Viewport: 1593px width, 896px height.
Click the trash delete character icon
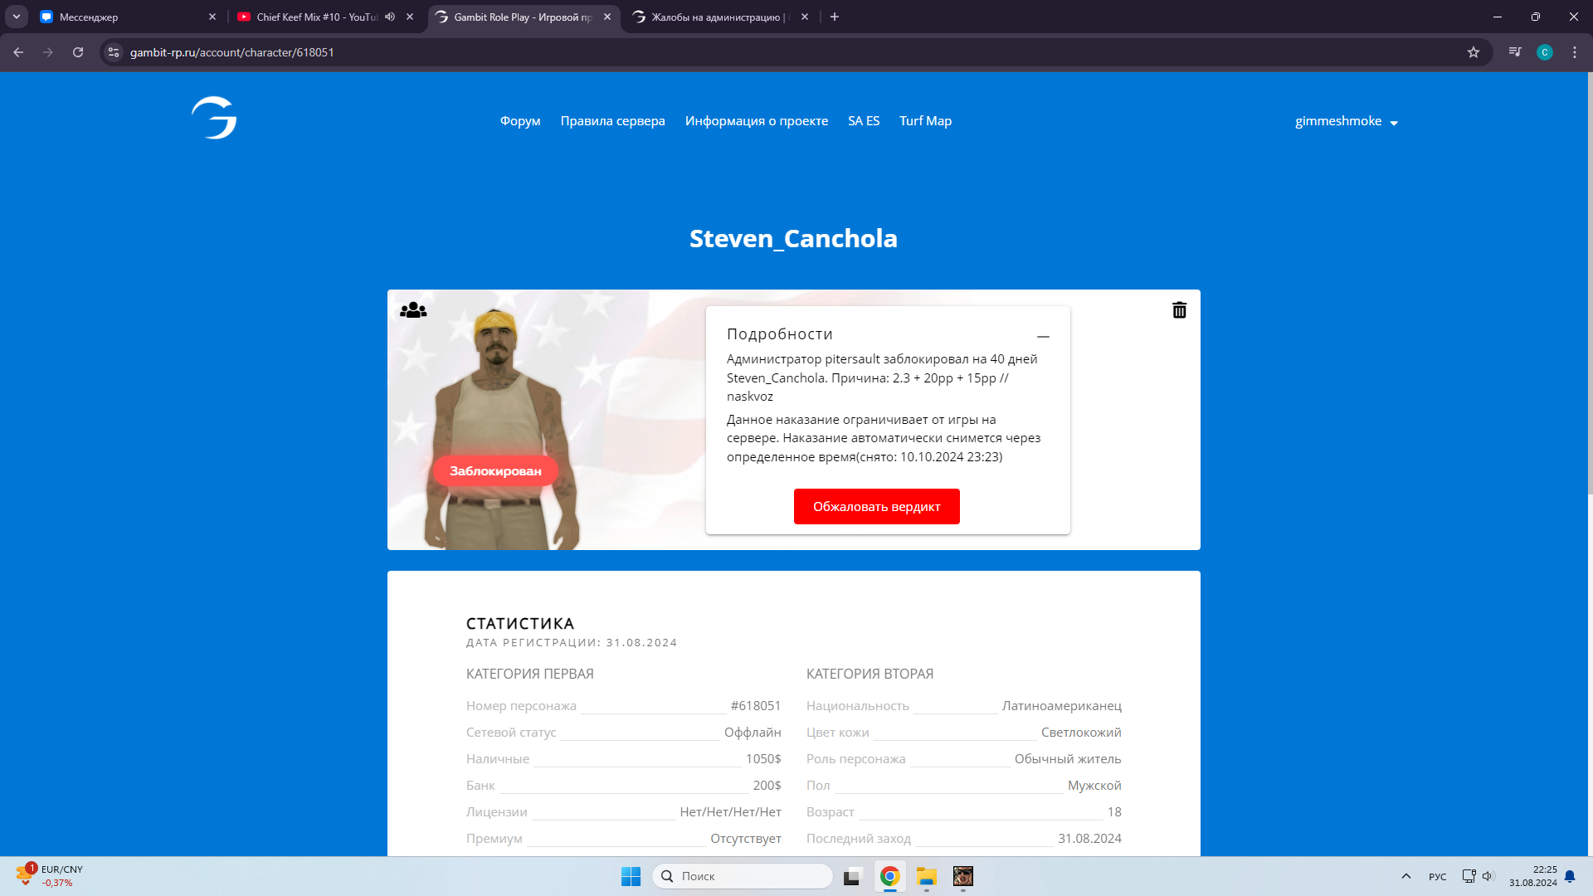pyautogui.click(x=1179, y=310)
